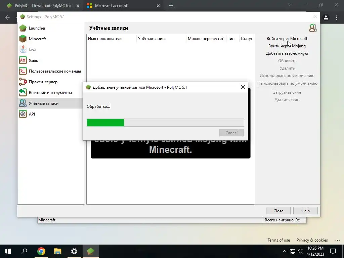The height and width of the screenshot is (258, 344).
Task: Open Chrome profile avatar icon
Action: (326, 17)
